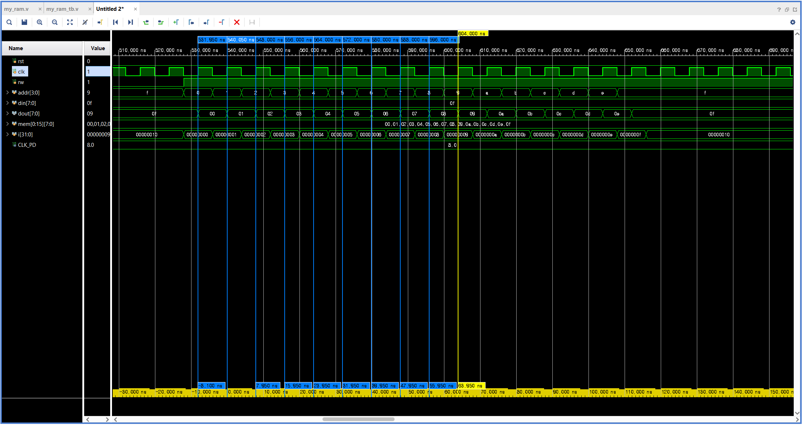Switch to my_ram_tb.v tab
802x425 pixels.
point(62,9)
